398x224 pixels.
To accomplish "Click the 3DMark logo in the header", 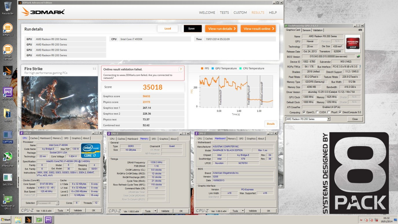I will (x=43, y=12).
